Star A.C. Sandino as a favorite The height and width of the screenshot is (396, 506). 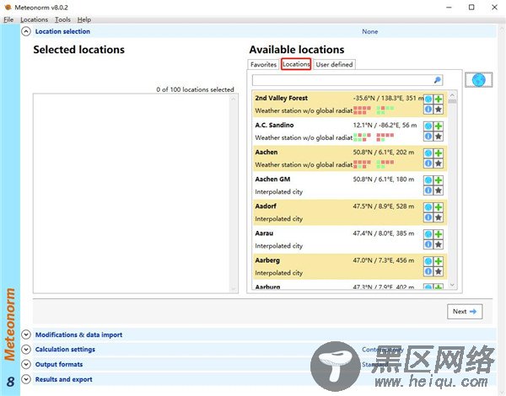(x=439, y=136)
